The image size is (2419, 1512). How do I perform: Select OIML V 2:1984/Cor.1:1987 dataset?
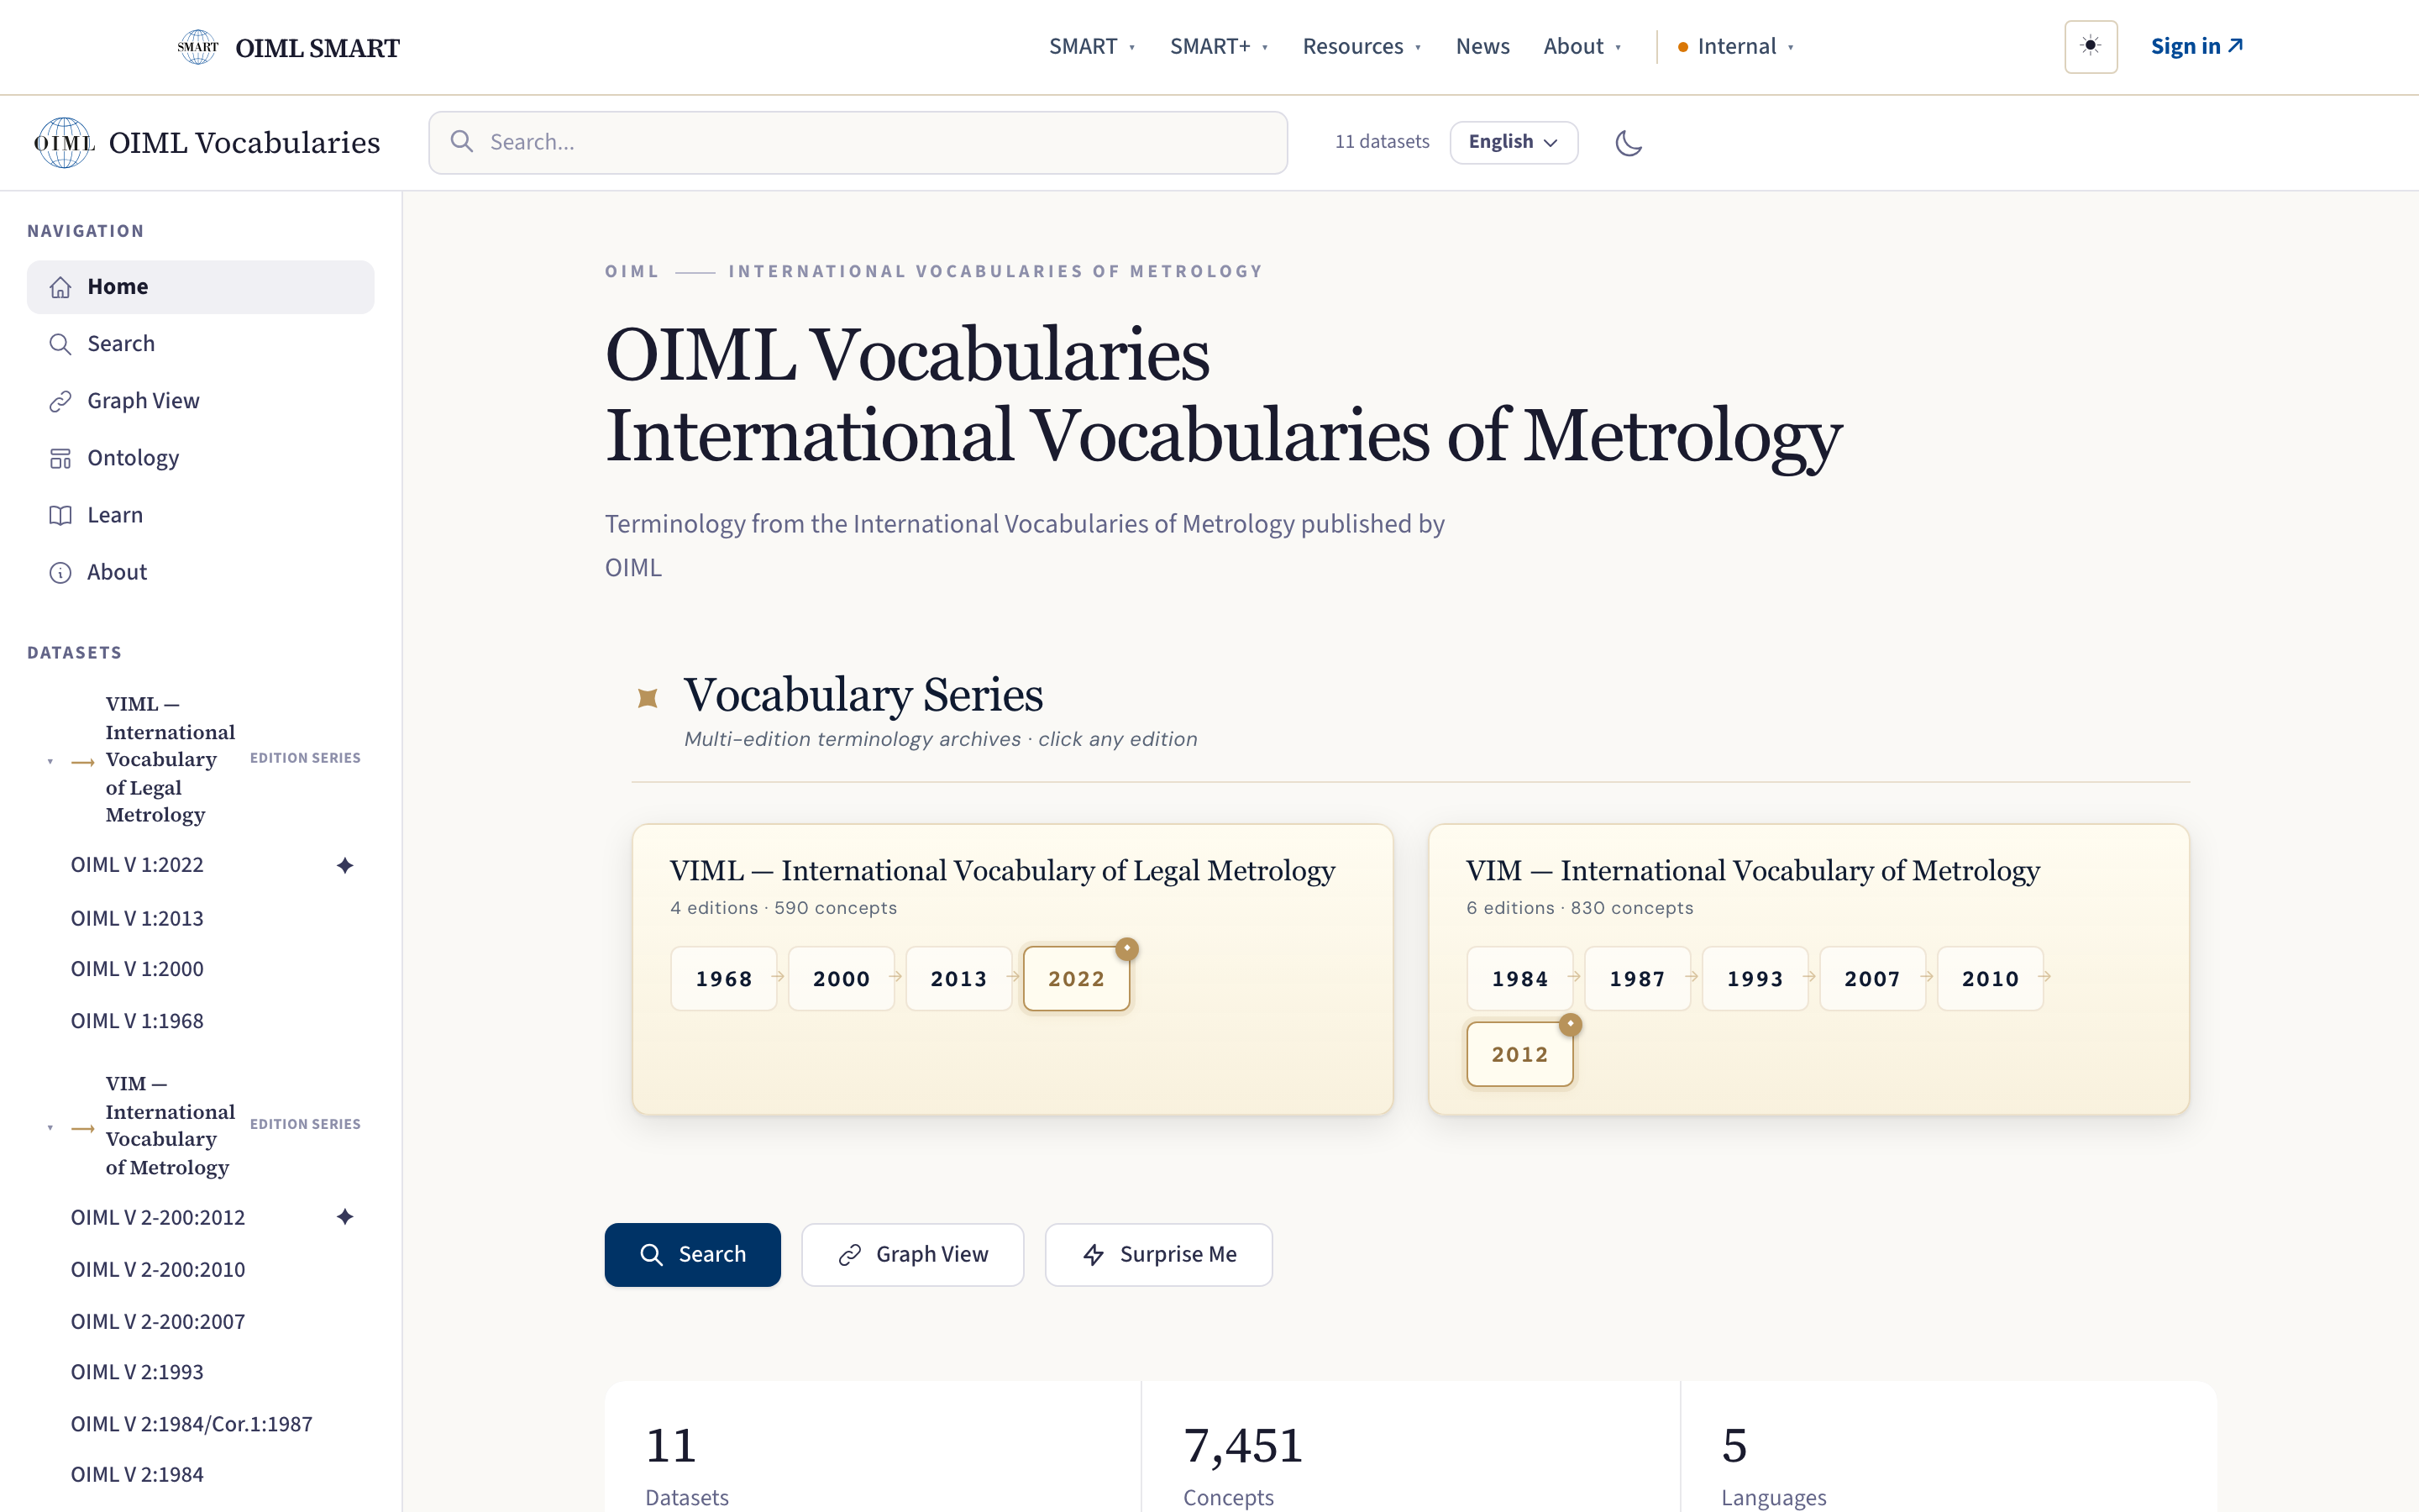(x=192, y=1424)
